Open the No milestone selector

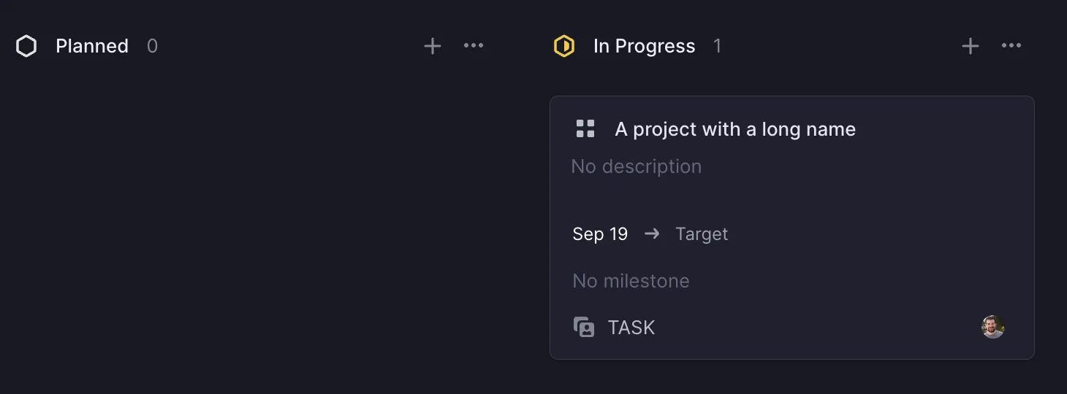point(631,281)
